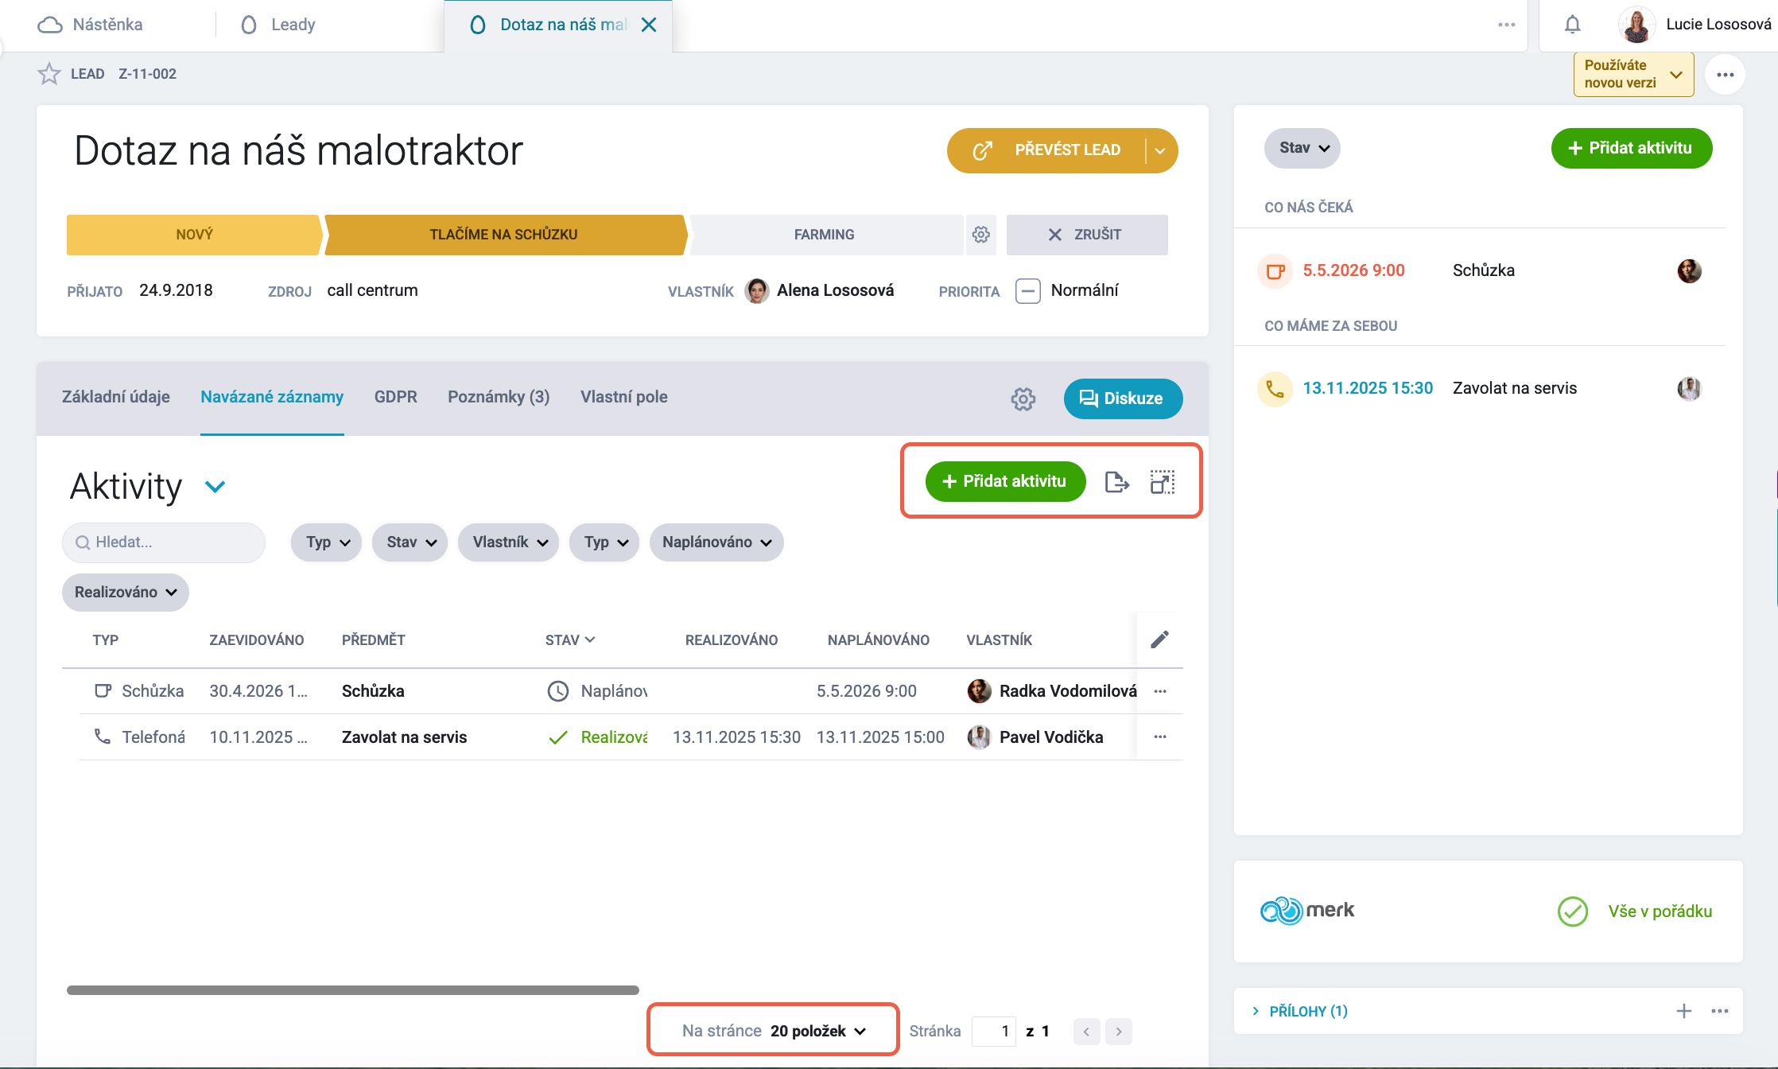
Task: Open tab settings gear beside Diskuze
Action: pyautogui.click(x=1023, y=399)
